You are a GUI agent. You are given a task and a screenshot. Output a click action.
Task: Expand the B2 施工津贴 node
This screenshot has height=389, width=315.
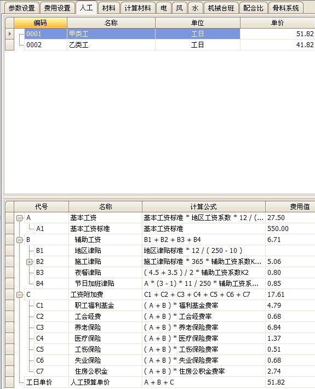(29, 262)
